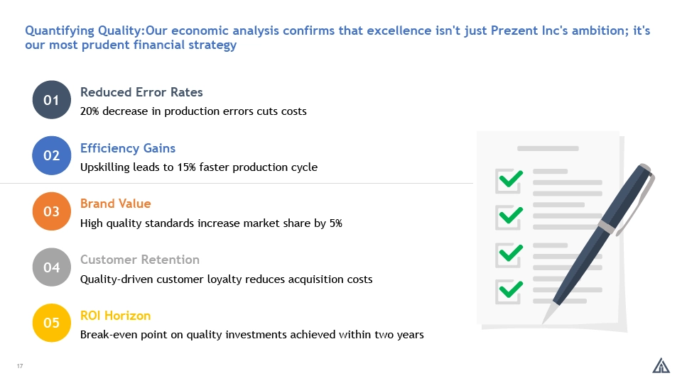Click the dark navy 01 circle badge
Viewport: 682px width, 383px height.
point(51,100)
